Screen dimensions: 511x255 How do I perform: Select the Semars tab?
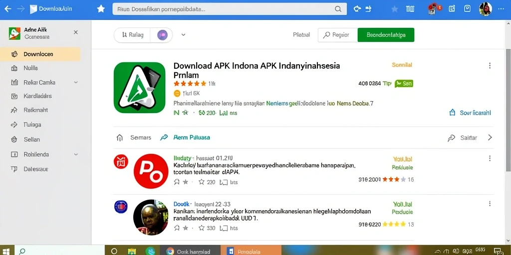134,137
